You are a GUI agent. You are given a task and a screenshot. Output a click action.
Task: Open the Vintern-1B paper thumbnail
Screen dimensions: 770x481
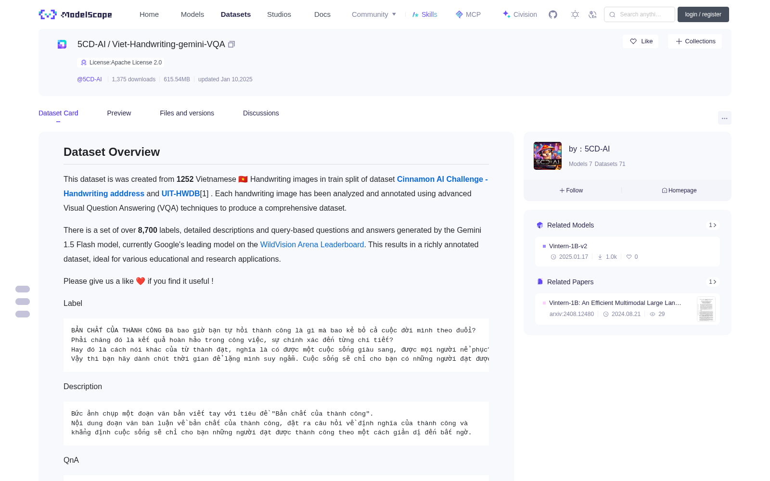[x=706, y=309]
